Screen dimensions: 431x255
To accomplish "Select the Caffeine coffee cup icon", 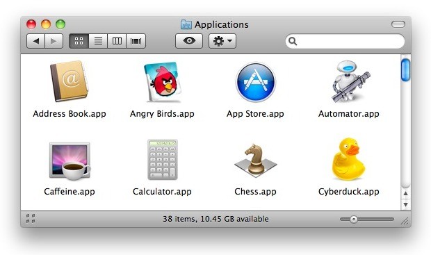I will [x=70, y=161].
